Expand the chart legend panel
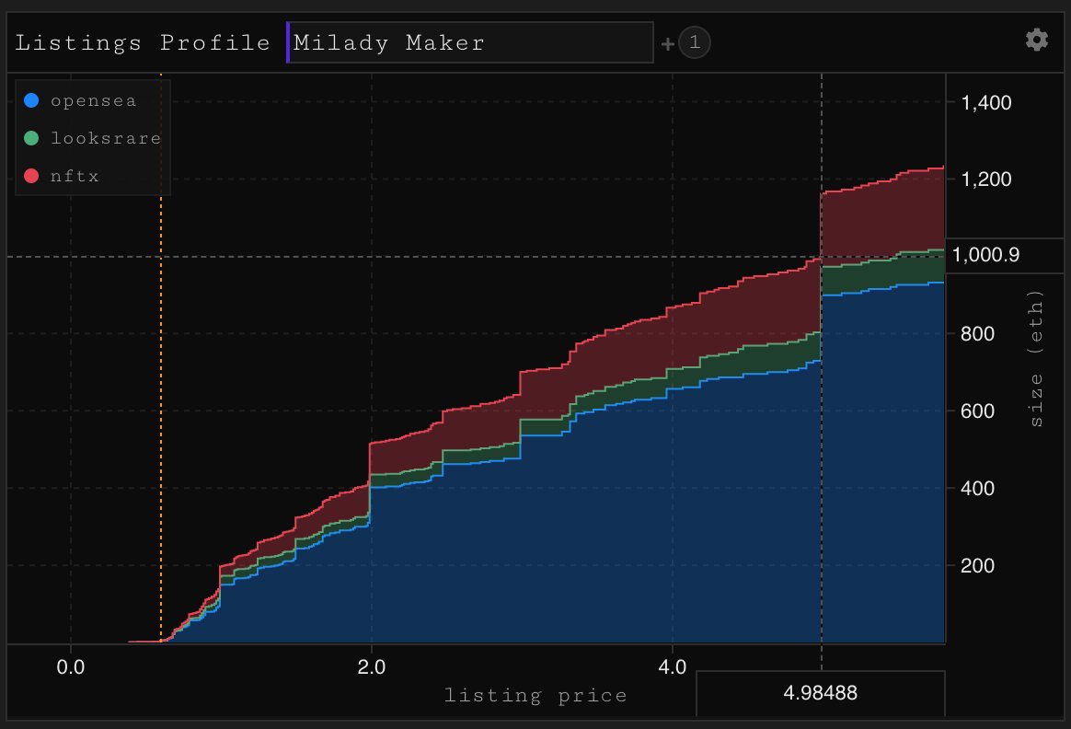 click(x=92, y=138)
